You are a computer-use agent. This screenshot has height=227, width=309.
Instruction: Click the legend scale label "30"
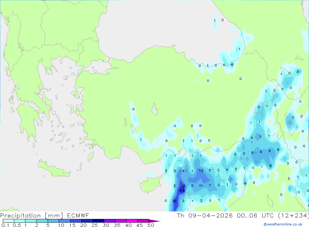106,225
